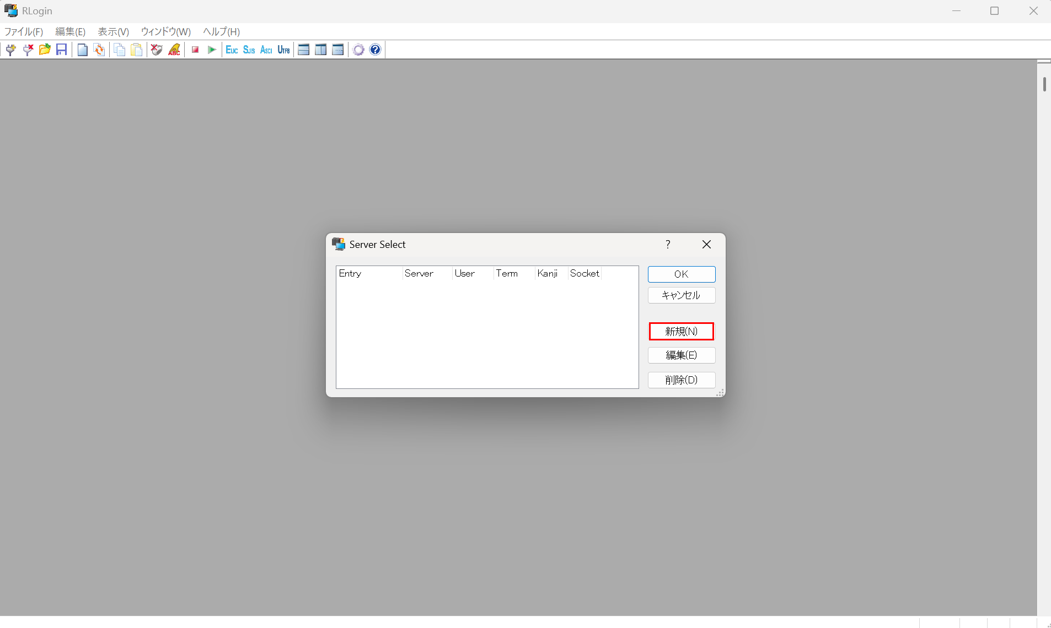Open the ファイル(F) menu
Viewport: 1051px width, 628px height.
(x=23, y=31)
